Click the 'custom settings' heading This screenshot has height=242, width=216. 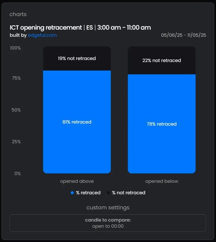(x=108, y=207)
